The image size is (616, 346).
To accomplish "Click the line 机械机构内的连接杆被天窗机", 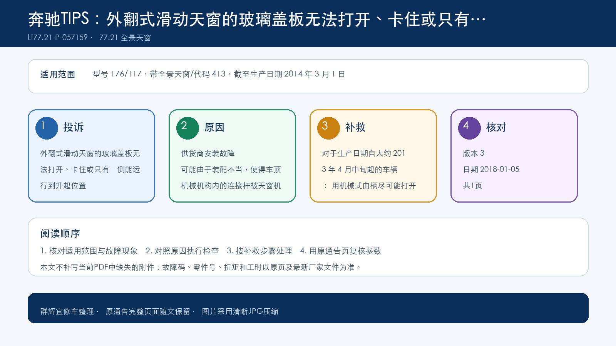I will point(231,186).
